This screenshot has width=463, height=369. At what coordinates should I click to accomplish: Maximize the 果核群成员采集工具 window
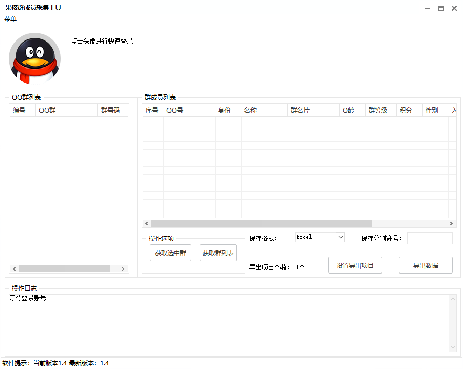(441, 9)
